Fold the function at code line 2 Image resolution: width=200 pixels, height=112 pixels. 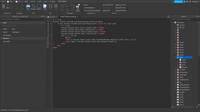click(x=52, y=21)
